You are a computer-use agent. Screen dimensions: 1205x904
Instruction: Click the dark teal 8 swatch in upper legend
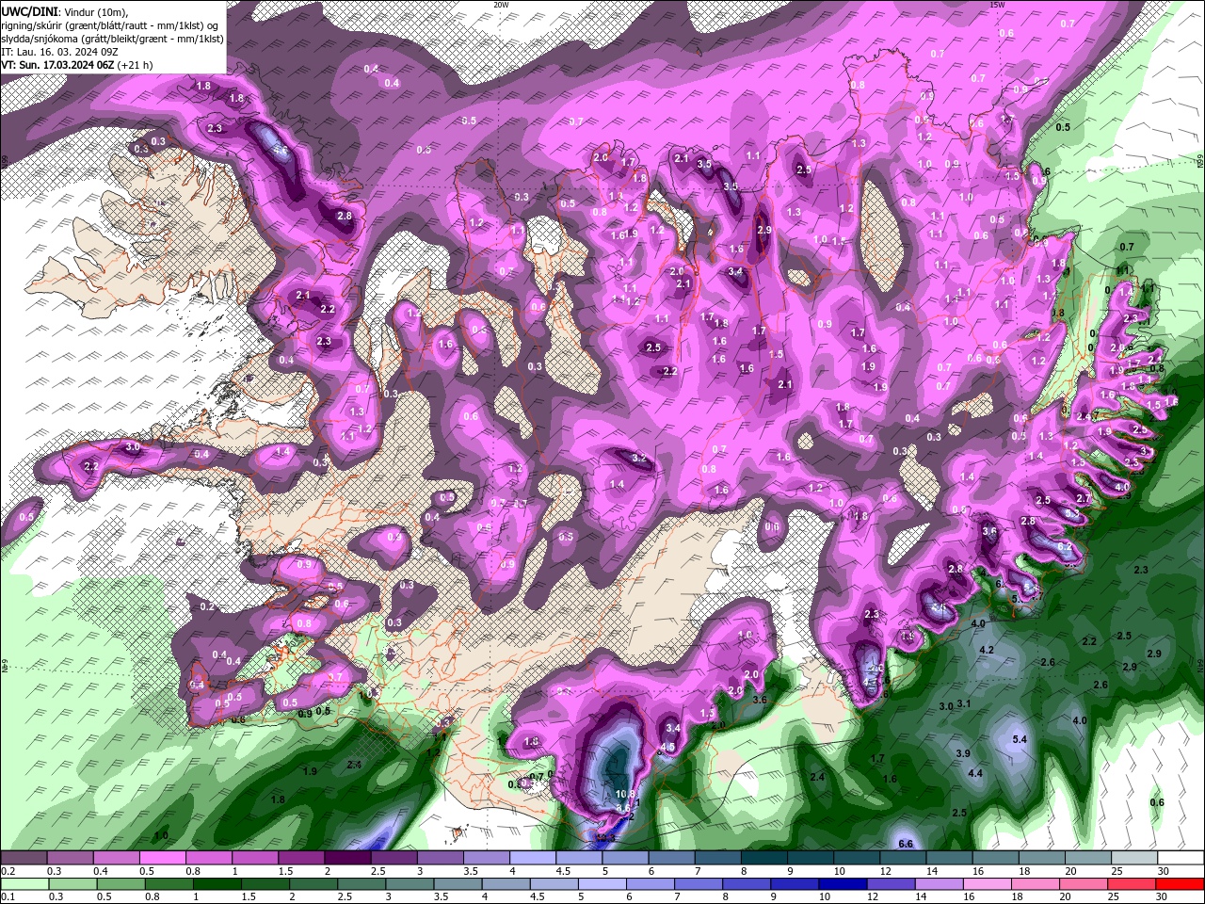tap(764, 858)
